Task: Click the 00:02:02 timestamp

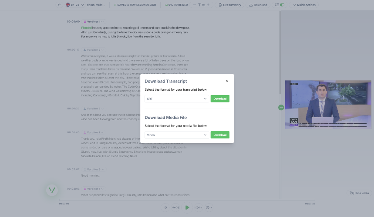Action: [x=73, y=169]
